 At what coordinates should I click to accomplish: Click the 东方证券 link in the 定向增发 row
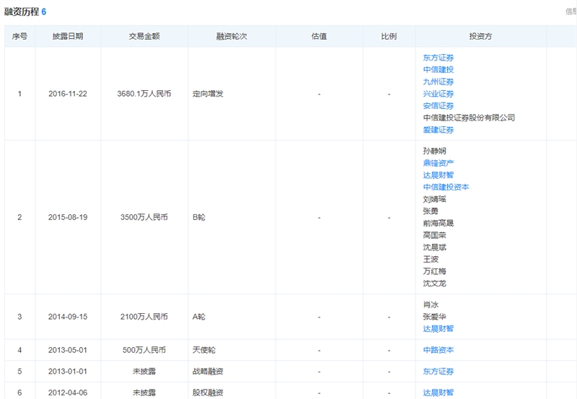[x=439, y=58]
